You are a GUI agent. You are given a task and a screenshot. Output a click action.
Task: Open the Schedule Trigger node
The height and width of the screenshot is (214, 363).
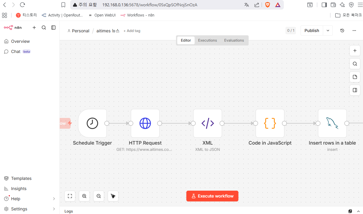[92, 123]
